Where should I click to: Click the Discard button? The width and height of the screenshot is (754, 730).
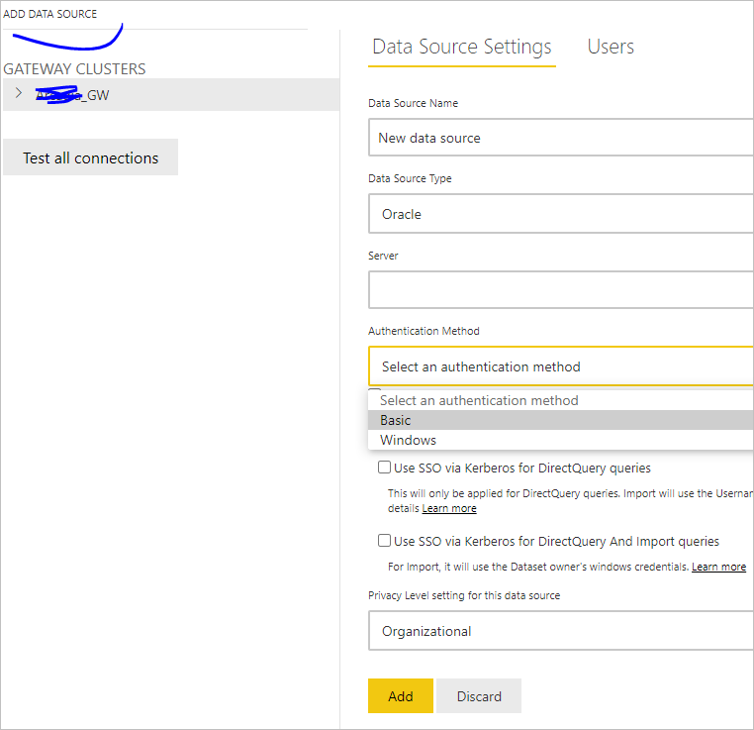point(479,696)
